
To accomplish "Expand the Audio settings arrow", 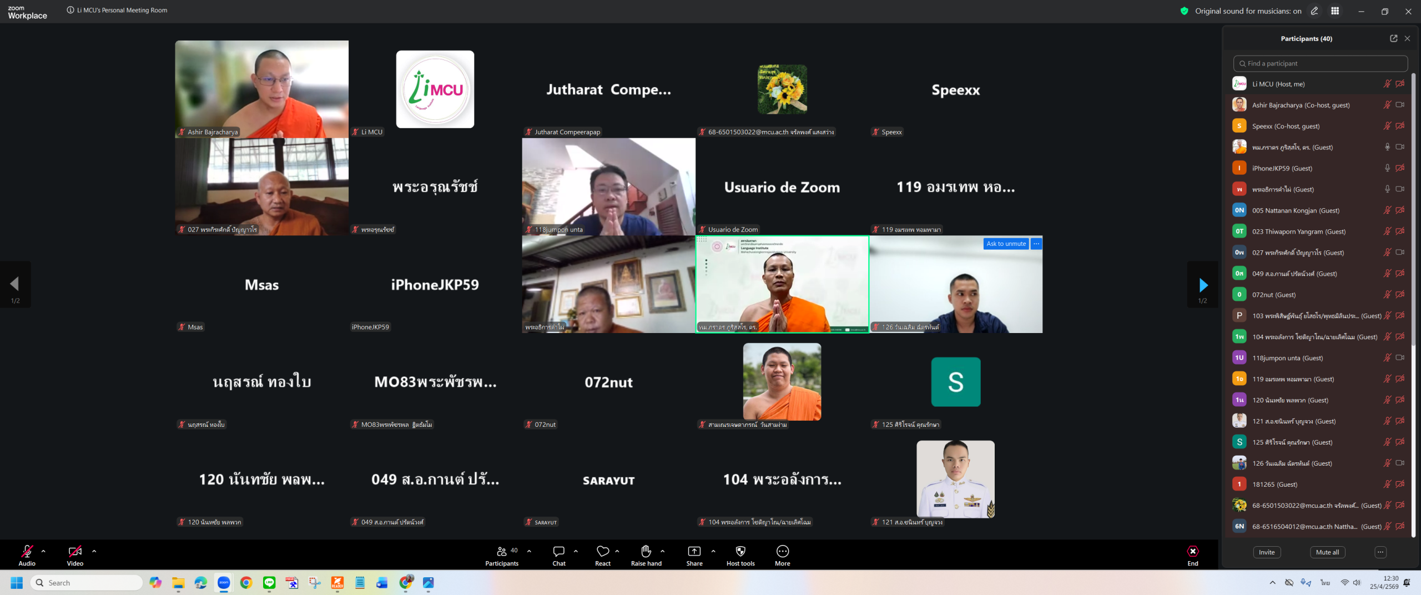I will (x=43, y=551).
